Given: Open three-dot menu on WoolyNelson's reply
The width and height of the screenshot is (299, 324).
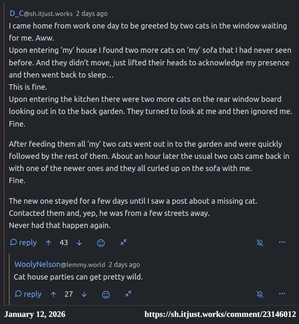Looking at the screenshot, I should click(x=282, y=294).
